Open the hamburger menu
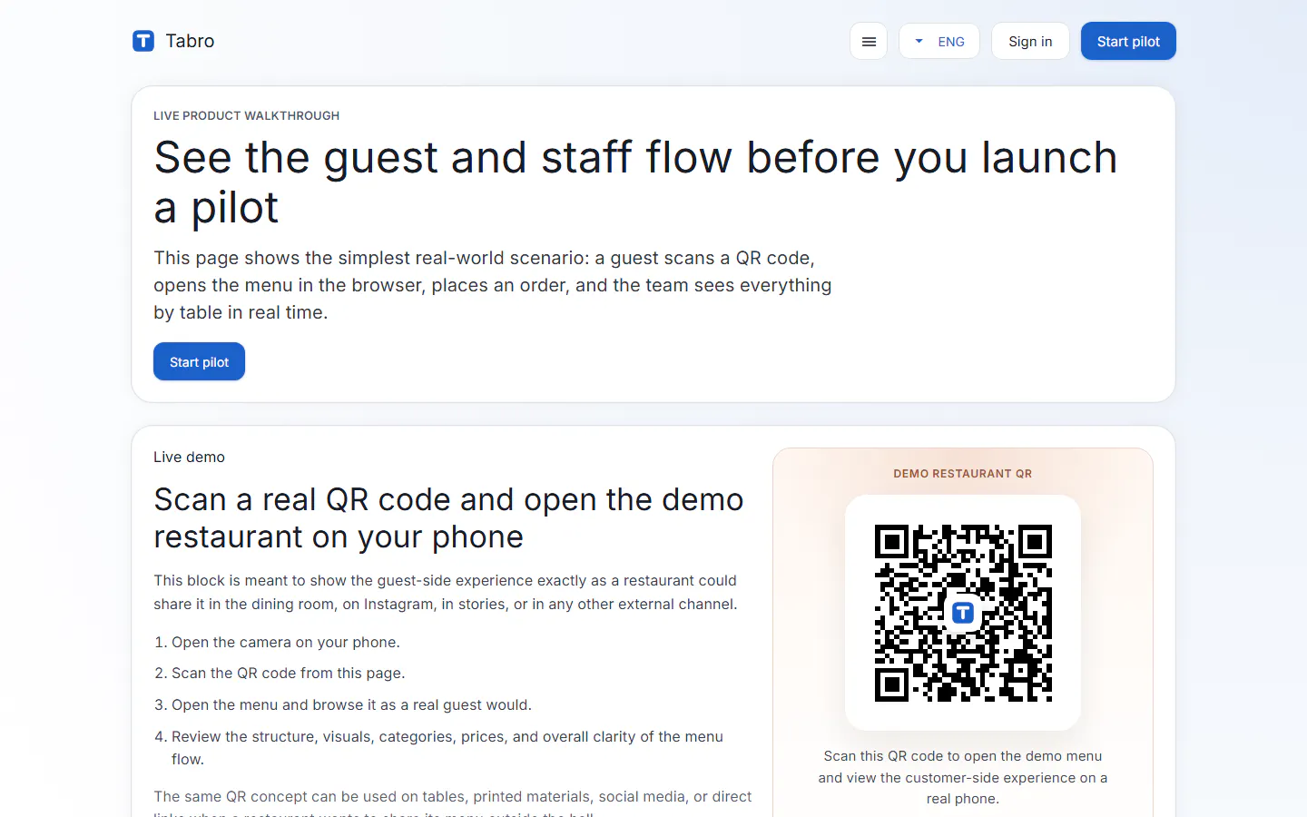1307x817 pixels. 869,41
